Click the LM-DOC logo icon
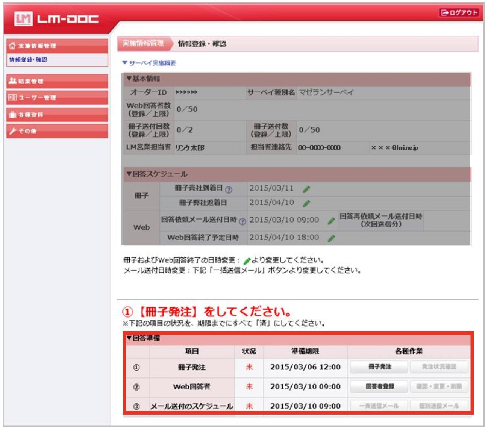 [x=23, y=18]
